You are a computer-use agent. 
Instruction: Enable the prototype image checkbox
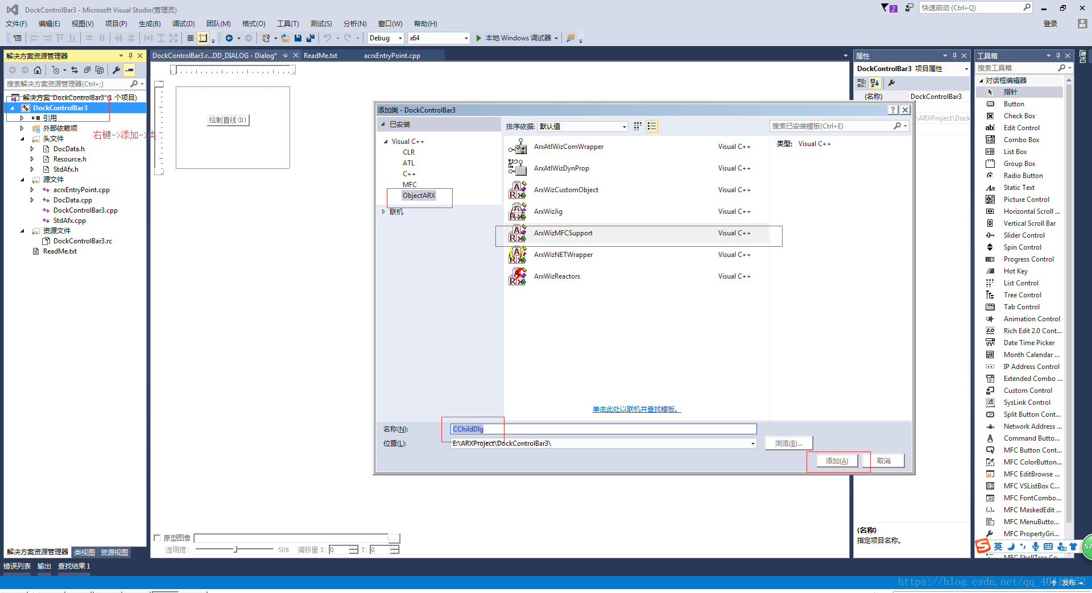click(x=158, y=538)
